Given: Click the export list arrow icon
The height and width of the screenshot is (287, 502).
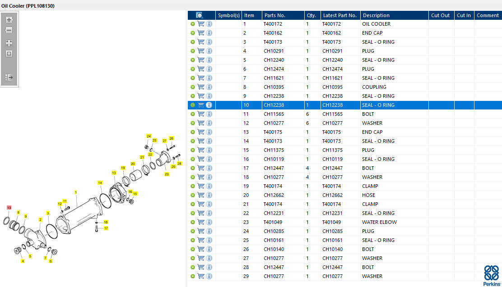Looking at the screenshot, I should (x=9, y=77).
